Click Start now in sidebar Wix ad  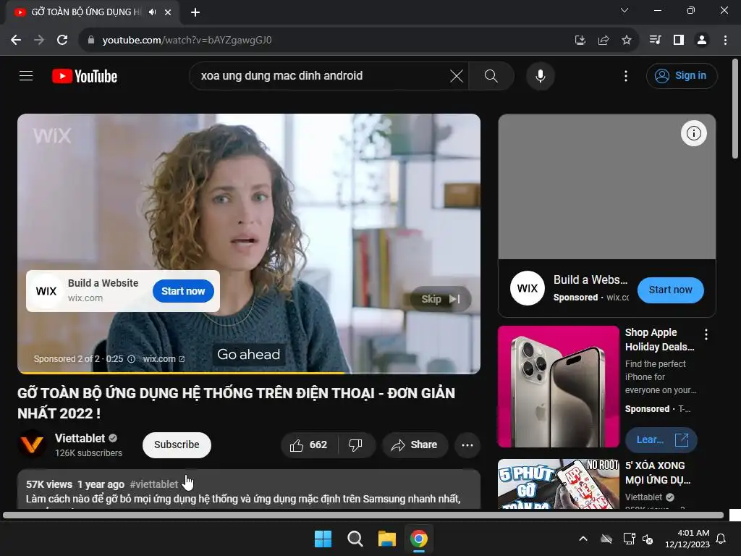pyautogui.click(x=670, y=290)
